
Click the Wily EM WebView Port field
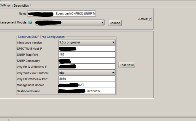[x=87, y=79]
